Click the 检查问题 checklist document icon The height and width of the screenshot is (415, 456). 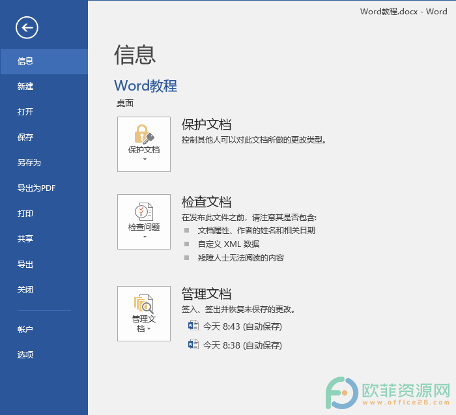pyautogui.click(x=144, y=212)
